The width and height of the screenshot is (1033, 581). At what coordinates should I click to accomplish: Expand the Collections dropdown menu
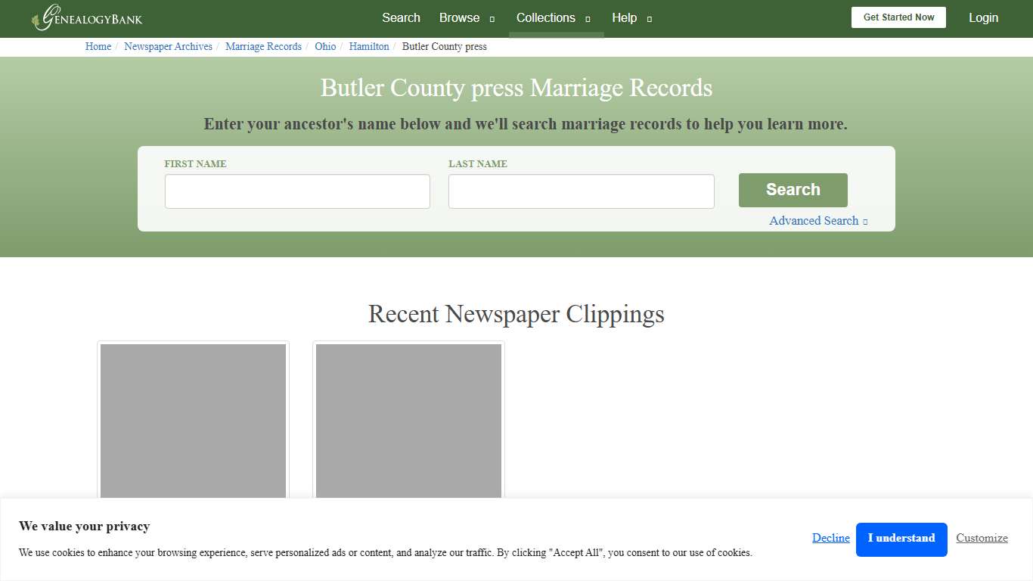click(545, 17)
